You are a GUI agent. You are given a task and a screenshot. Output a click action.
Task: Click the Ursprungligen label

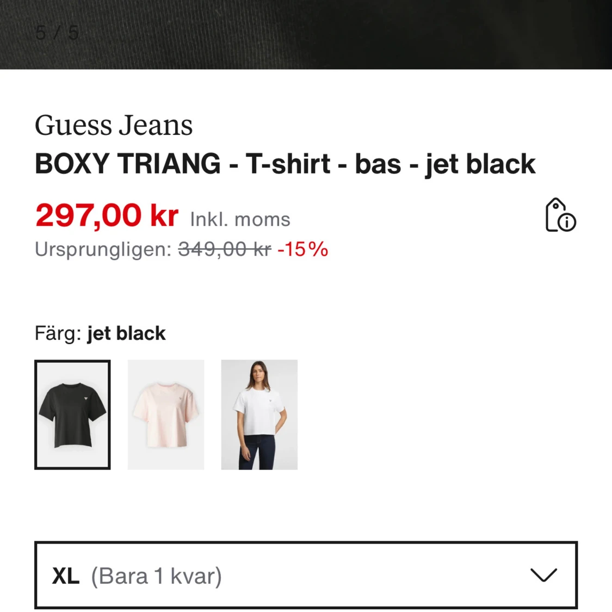click(103, 249)
